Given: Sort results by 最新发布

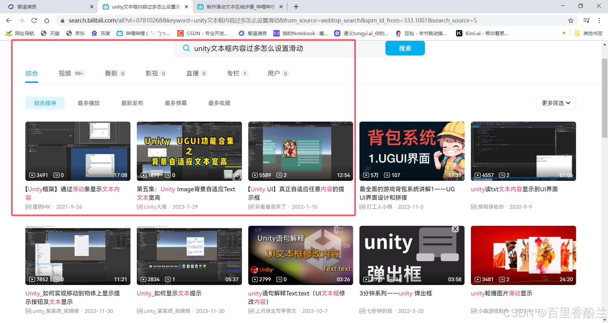Looking at the screenshot, I should [x=132, y=103].
